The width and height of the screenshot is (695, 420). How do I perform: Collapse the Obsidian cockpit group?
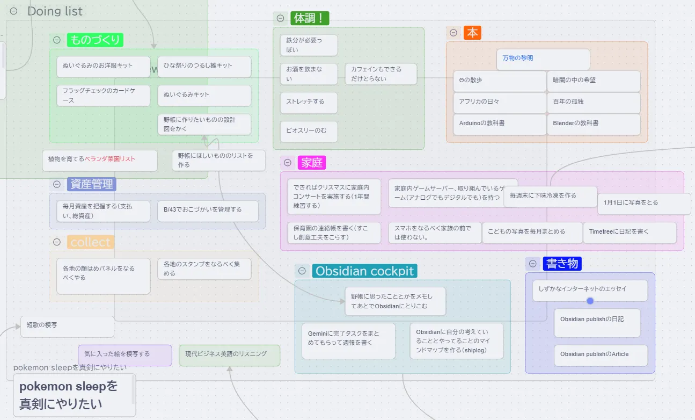(302, 271)
